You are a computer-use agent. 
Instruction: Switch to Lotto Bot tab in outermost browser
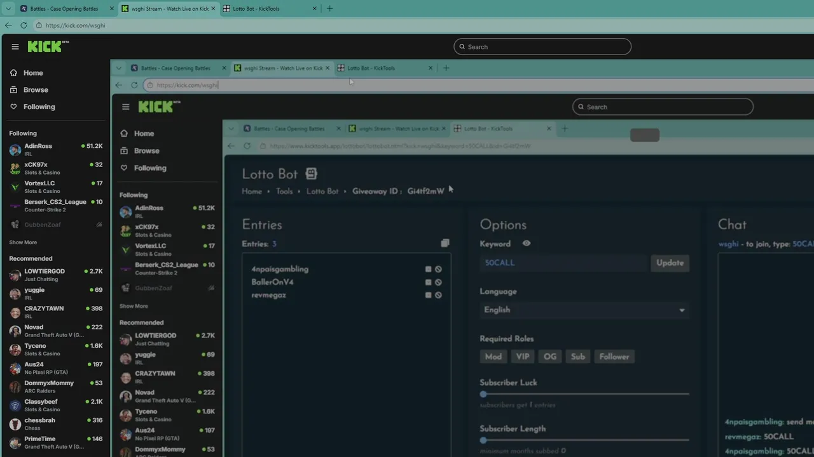(270, 8)
